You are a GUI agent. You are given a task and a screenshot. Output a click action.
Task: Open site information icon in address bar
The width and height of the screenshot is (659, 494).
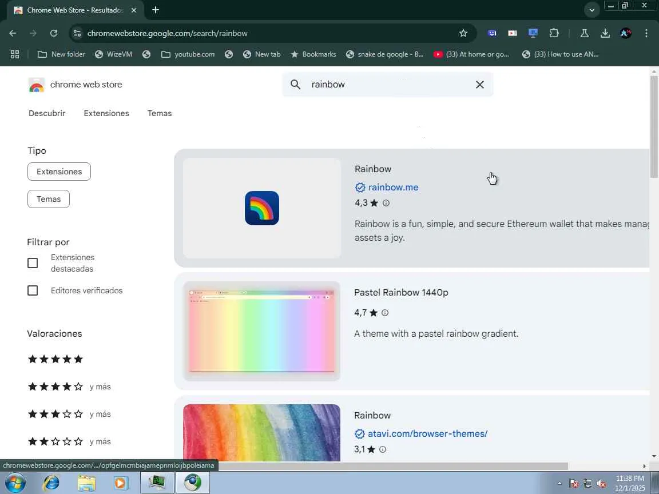(77, 33)
